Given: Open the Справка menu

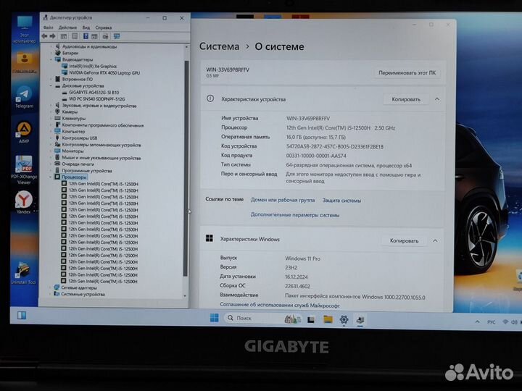Looking at the screenshot, I should coord(104,28).
